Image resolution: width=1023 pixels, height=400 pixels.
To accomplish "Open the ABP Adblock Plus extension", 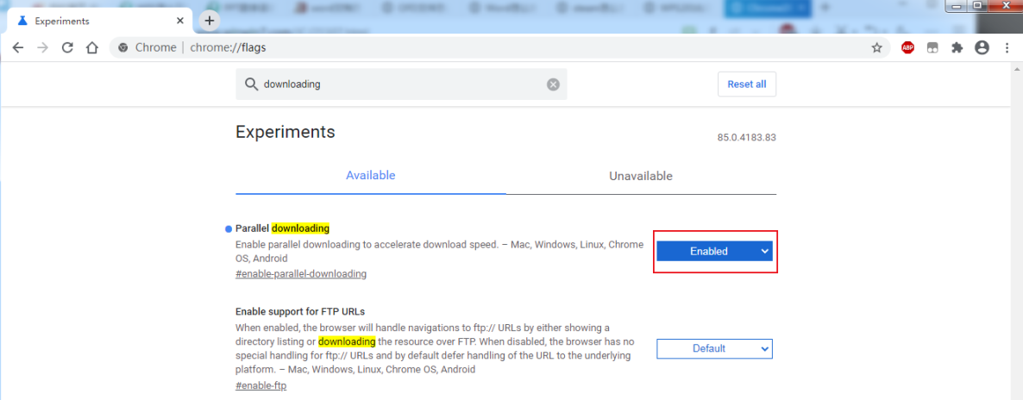I will pyautogui.click(x=907, y=48).
